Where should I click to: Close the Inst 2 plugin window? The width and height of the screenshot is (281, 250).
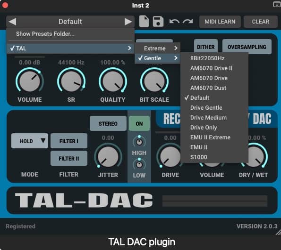(x=5, y=5)
